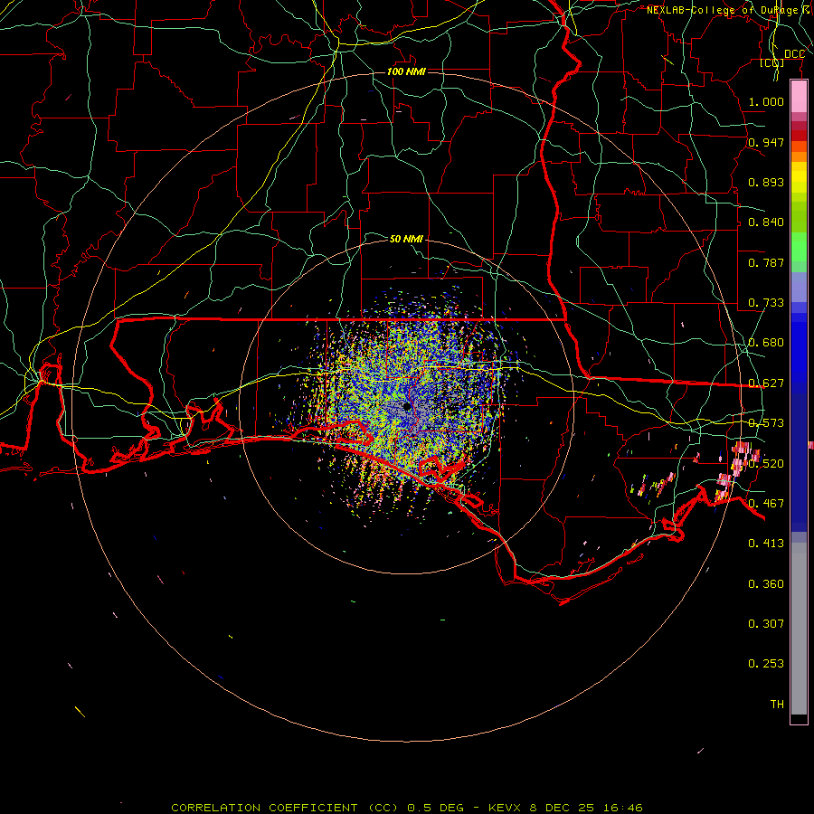Click the 0.840 scale value
Screen dimensions: 814x814
[766, 222]
